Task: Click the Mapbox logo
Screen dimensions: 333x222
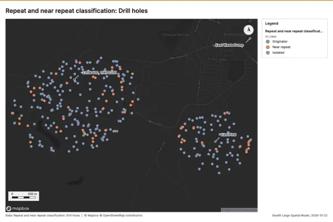Action: [x=18, y=208]
